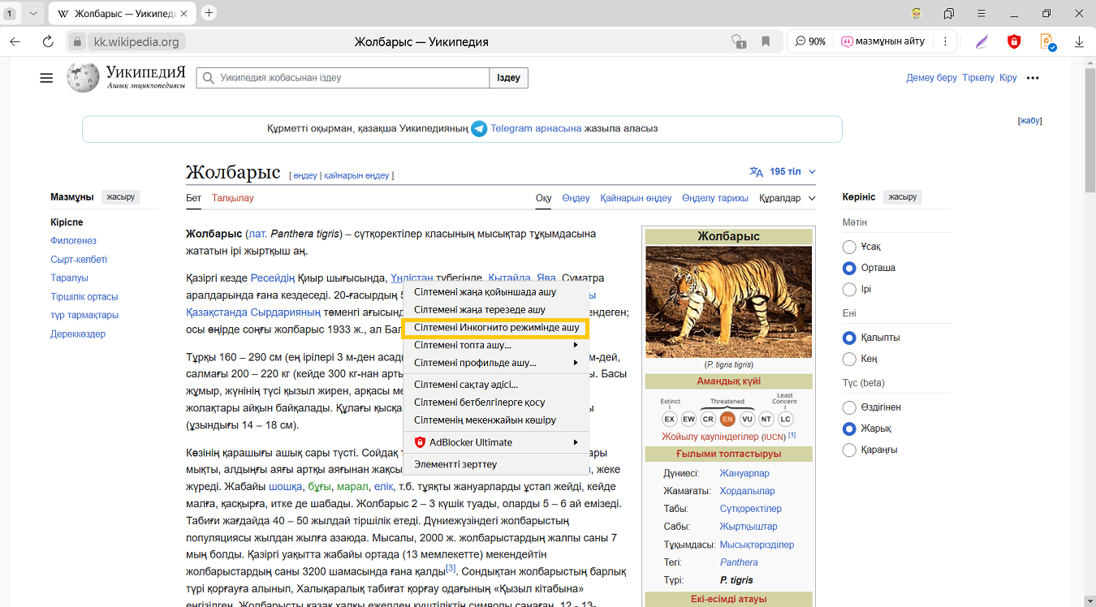
Task: Click the red AdBlocker shield toolbar icon
Action: (x=1014, y=41)
